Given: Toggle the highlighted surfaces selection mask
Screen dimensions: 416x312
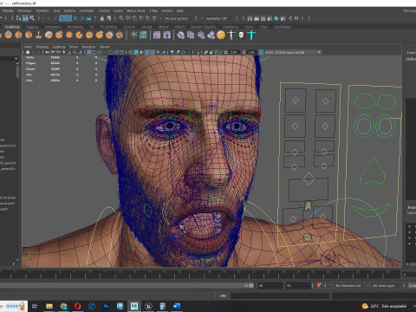Looking at the screenshot, I should [x=68, y=18].
